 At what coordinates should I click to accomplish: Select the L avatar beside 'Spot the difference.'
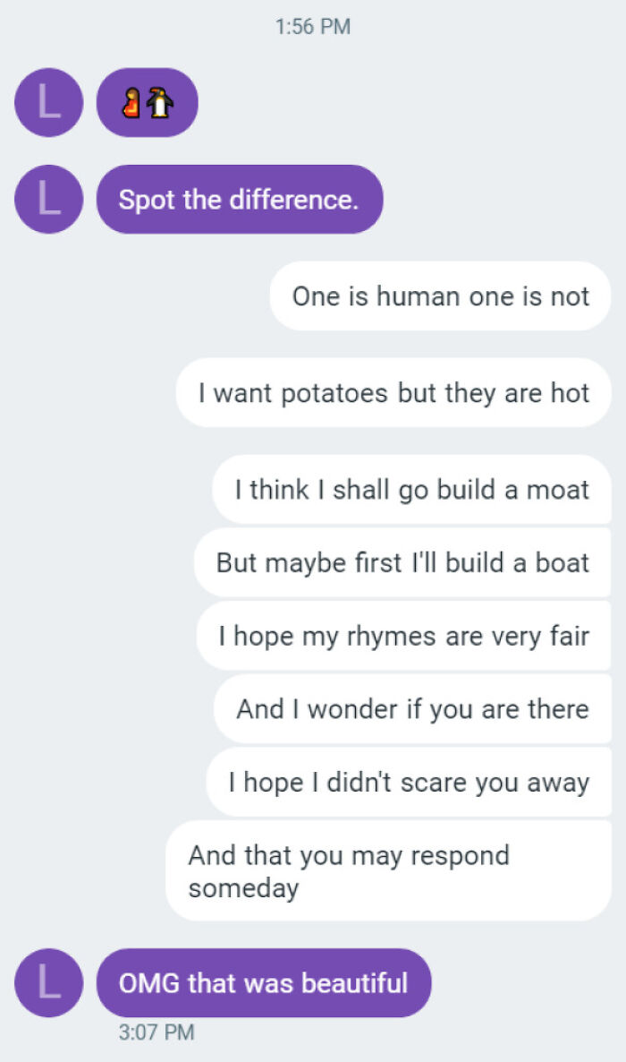tap(48, 199)
